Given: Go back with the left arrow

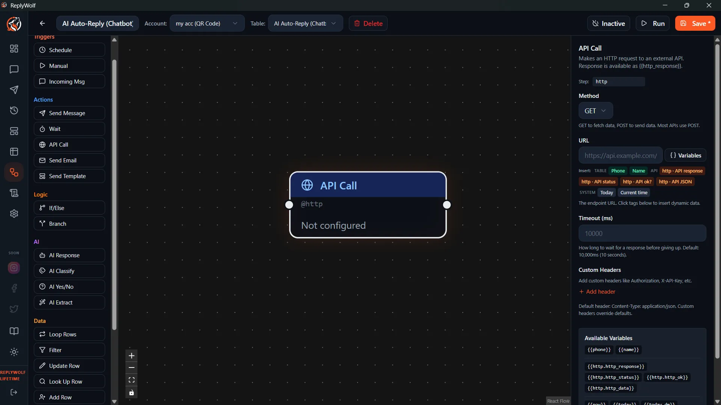Looking at the screenshot, I should [x=42, y=23].
